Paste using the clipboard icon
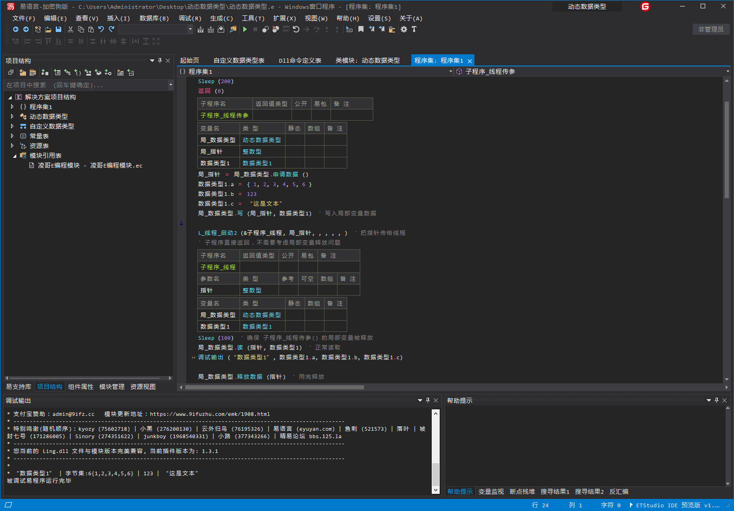The width and height of the screenshot is (734, 511). coord(91,29)
